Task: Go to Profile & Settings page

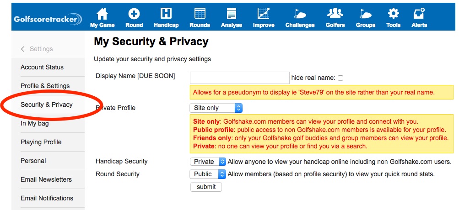Action: coord(45,86)
